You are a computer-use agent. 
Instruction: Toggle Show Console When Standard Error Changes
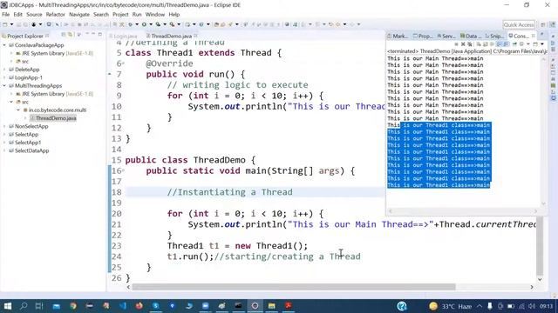coord(506,44)
